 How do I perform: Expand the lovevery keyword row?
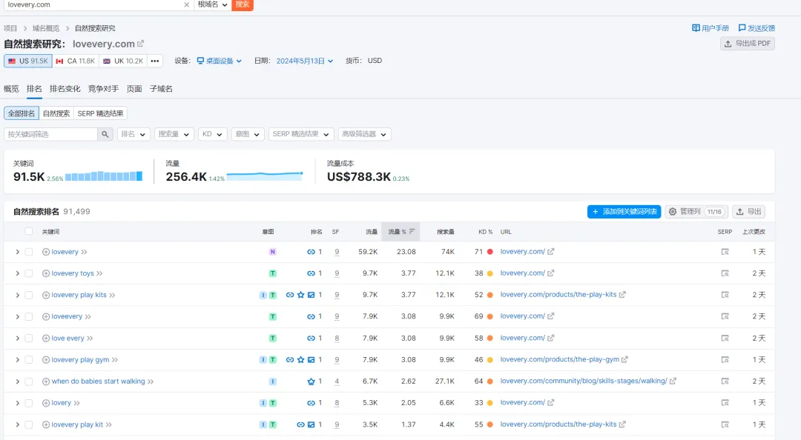(17, 252)
